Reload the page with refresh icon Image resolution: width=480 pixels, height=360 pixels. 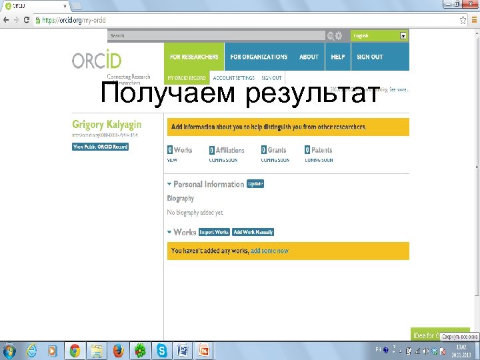(x=27, y=20)
